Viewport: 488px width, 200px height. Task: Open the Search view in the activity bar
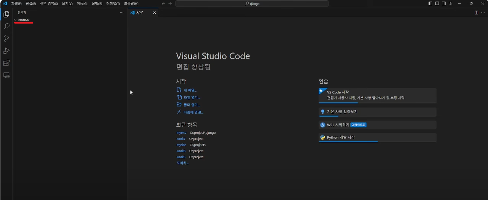[x=6, y=26]
